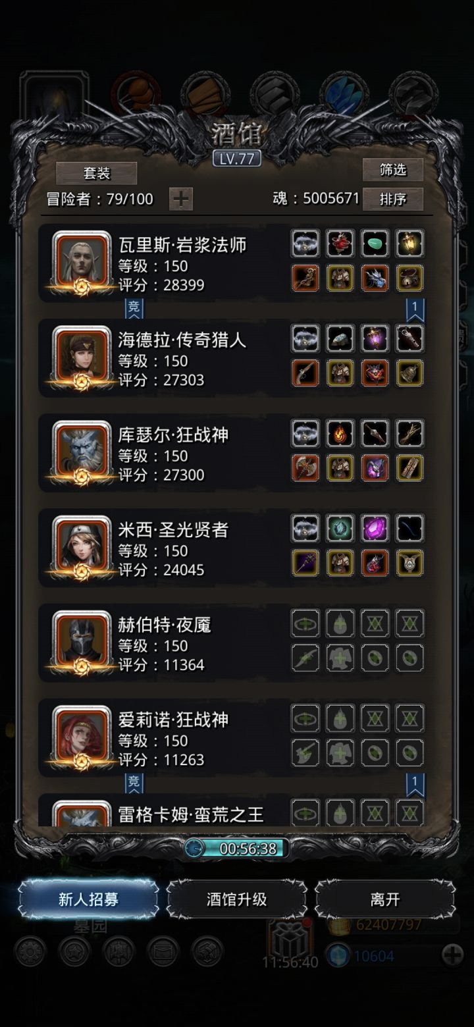Tap the rifle weapon of 海德拉·传奇猎人
The height and width of the screenshot is (1027, 474).
pyautogui.click(x=305, y=373)
